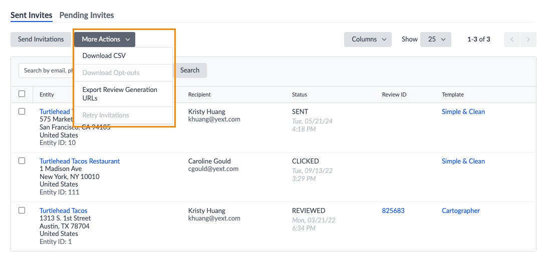Click the Entity ID: 111 text
Image resolution: width=551 pixels, height=260 pixels.
(x=60, y=192)
